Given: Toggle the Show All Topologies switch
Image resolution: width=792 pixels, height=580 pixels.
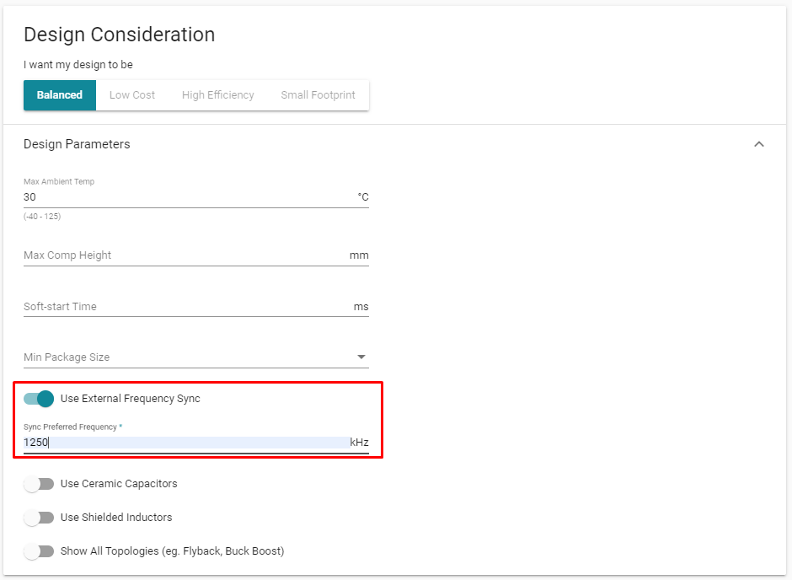Looking at the screenshot, I should (39, 551).
